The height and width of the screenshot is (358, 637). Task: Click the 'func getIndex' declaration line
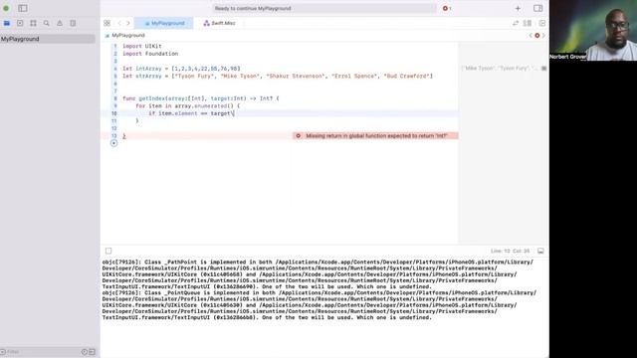point(201,98)
